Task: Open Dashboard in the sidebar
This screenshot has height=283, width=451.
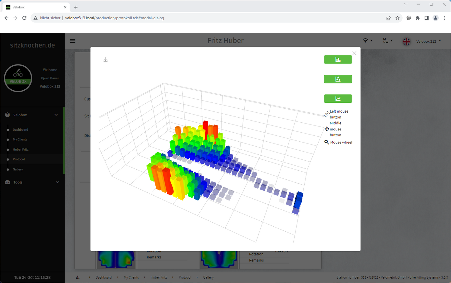Action: [20, 130]
